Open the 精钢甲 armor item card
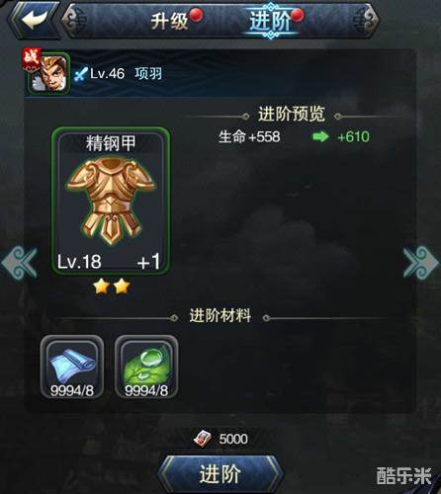 pyautogui.click(x=111, y=202)
